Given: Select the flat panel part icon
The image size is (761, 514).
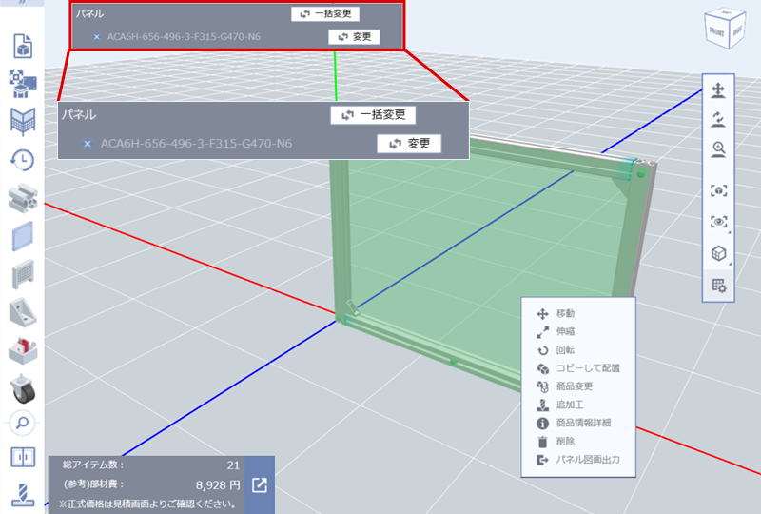Looking at the screenshot, I should pyautogui.click(x=22, y=234).
